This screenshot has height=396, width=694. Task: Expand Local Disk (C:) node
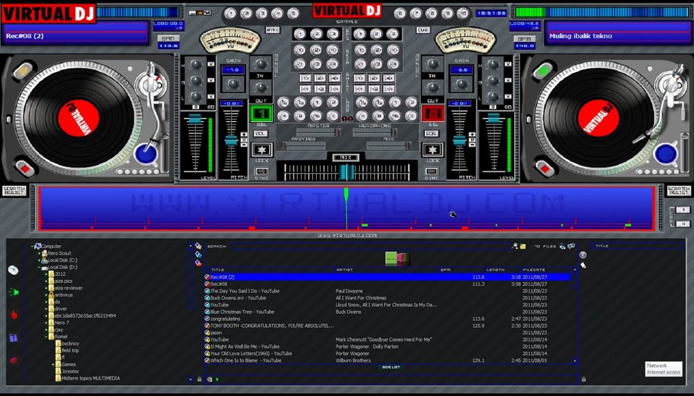pos(39,260)
